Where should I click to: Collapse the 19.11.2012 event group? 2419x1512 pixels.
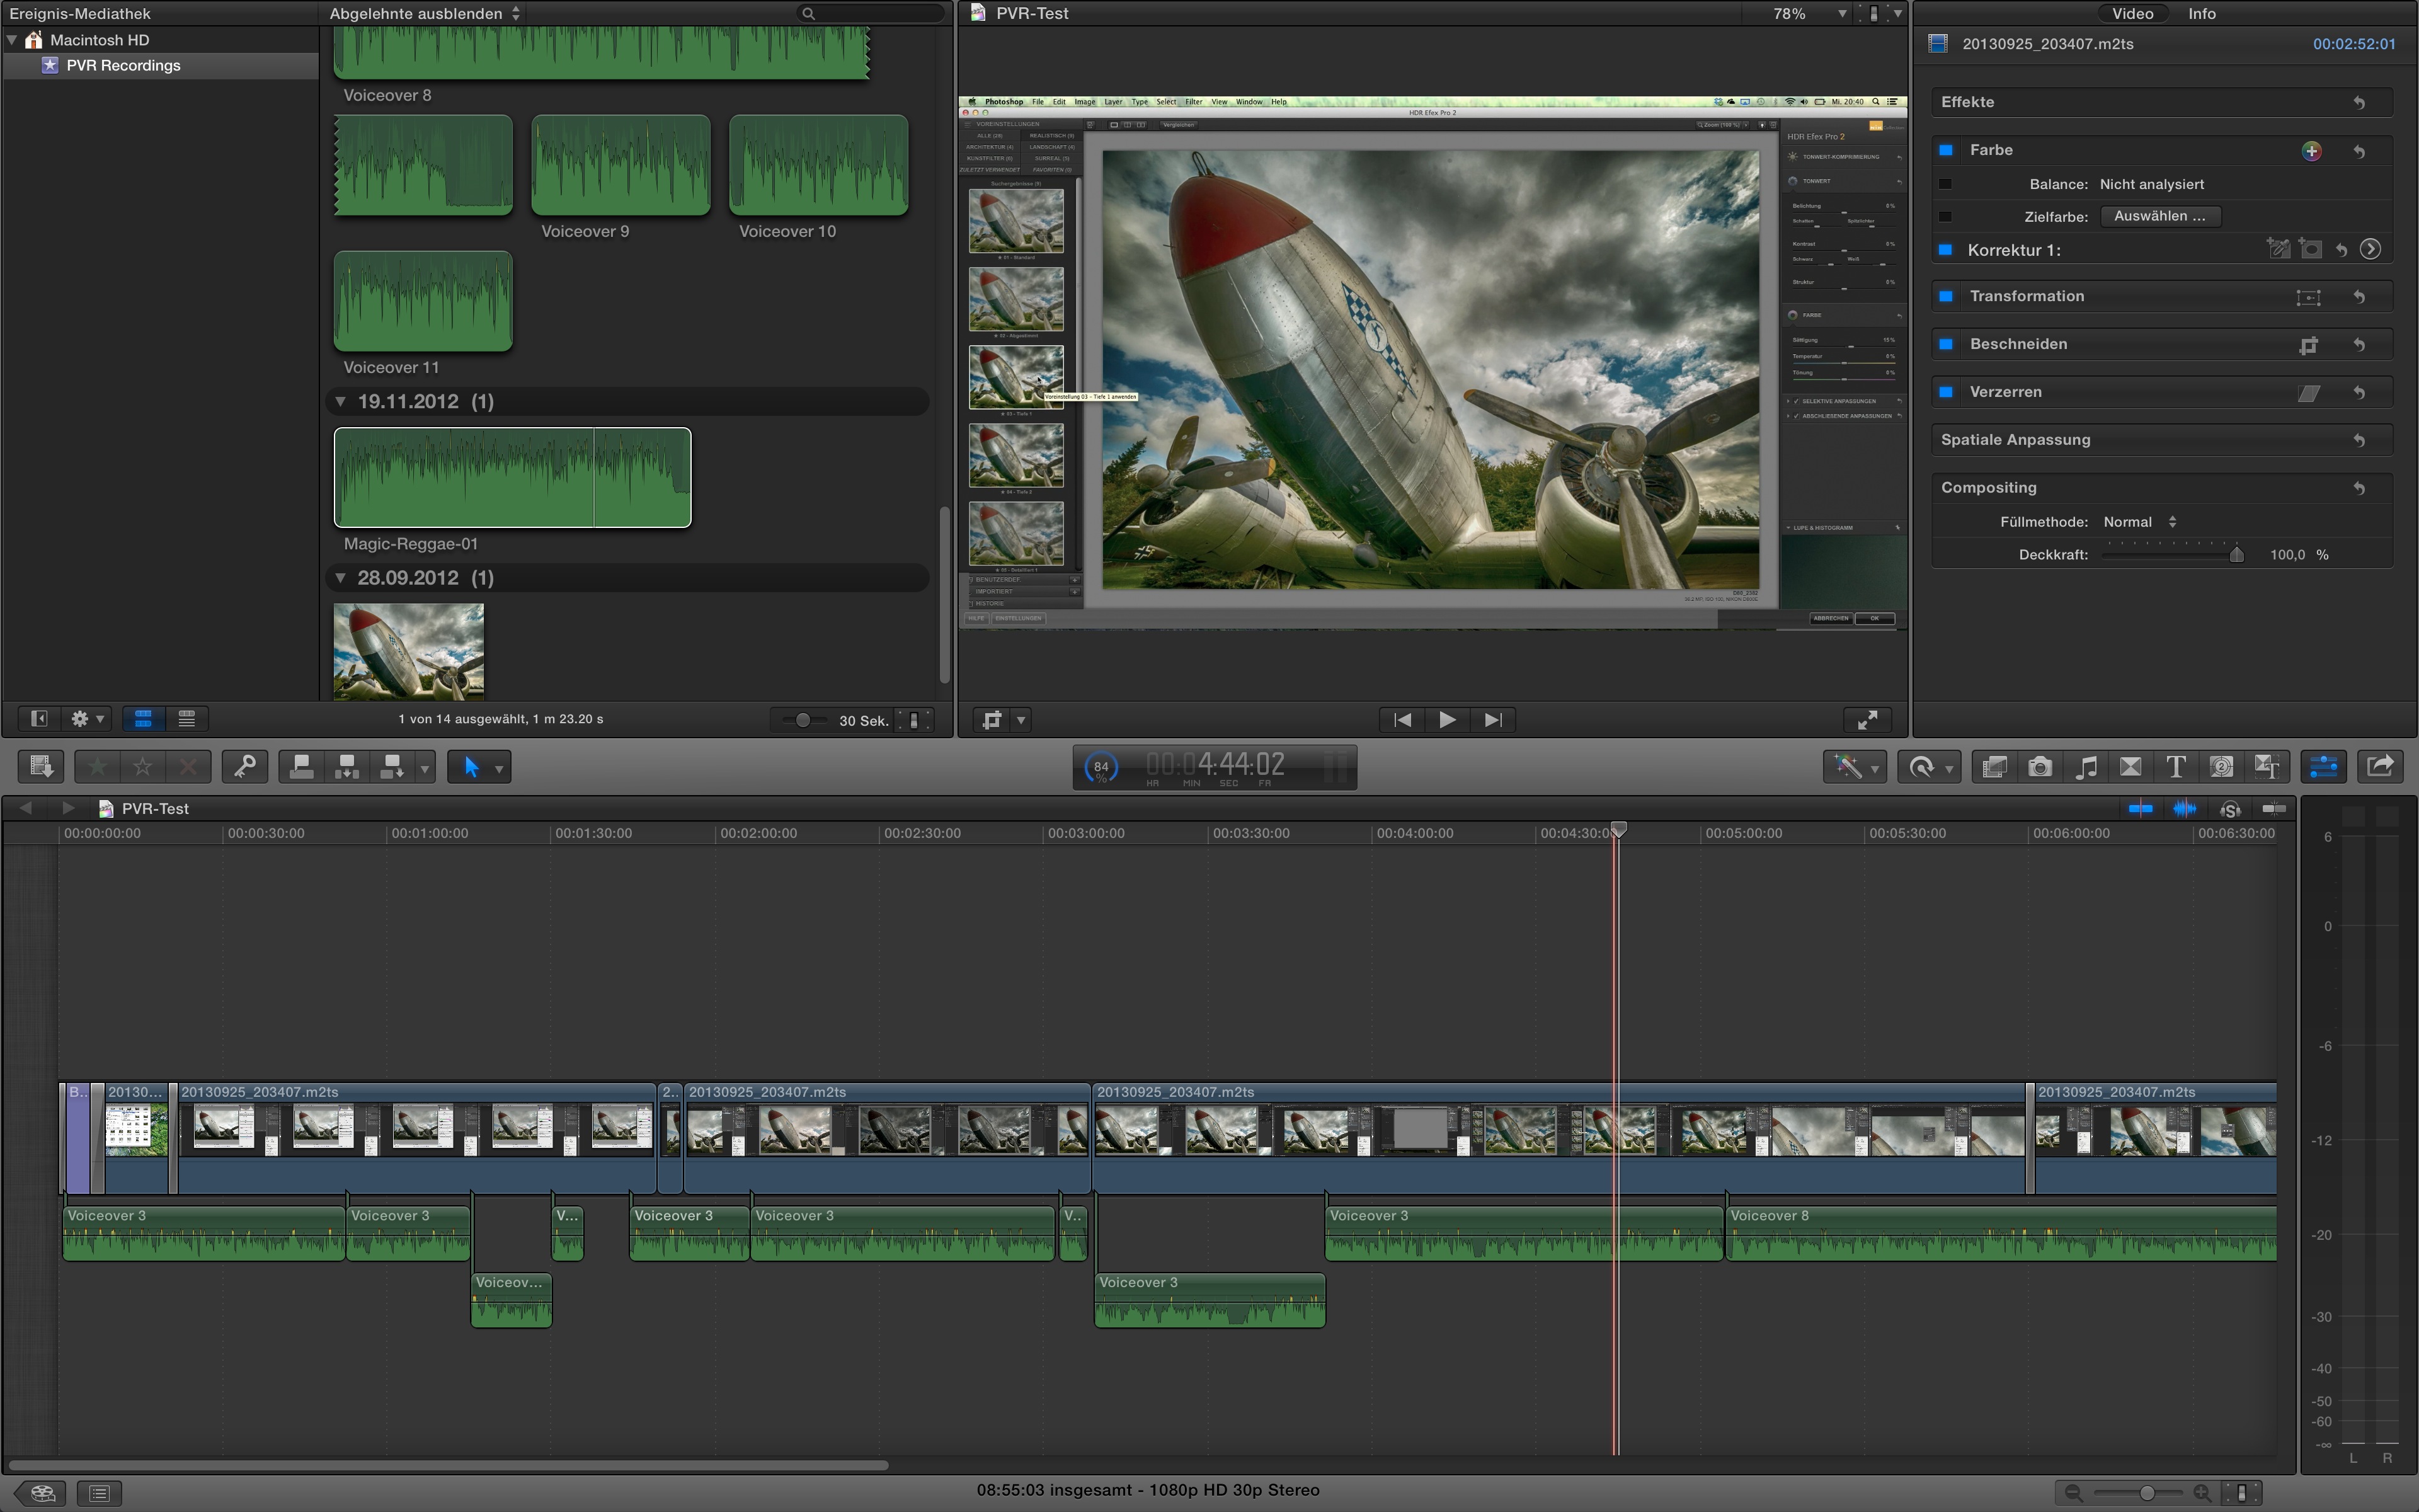click(341, 402)
